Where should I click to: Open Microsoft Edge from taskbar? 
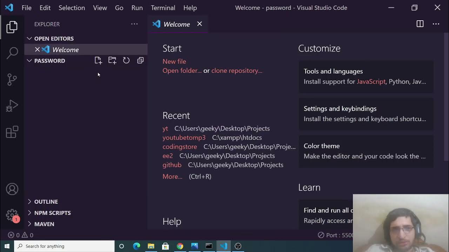coord(136,246)
